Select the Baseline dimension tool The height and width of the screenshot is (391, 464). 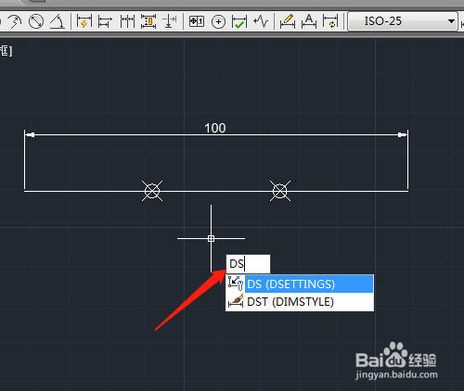[x=105, y=21]
